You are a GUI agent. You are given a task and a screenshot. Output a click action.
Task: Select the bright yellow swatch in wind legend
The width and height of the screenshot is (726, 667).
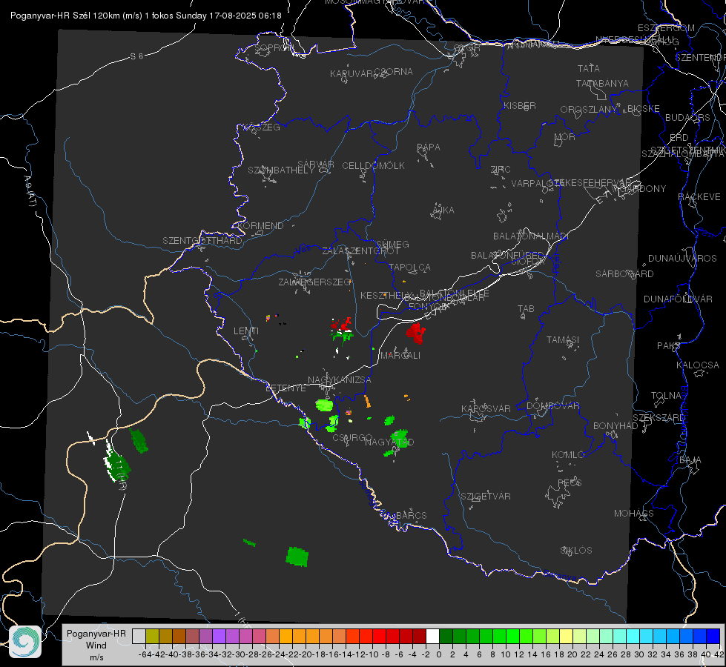click(567, 636)
